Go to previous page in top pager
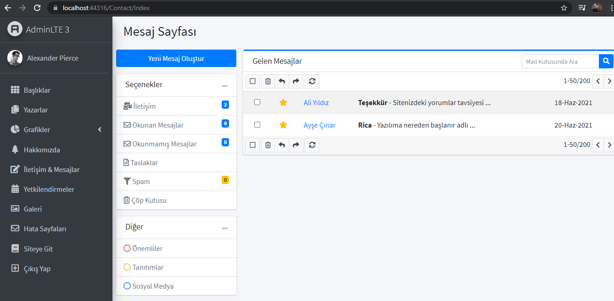 598,81
